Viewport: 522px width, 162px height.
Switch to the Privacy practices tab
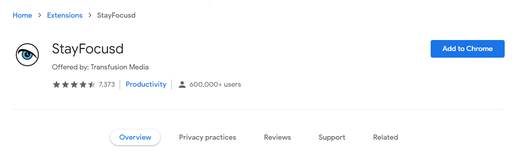[x=207, y=137]
